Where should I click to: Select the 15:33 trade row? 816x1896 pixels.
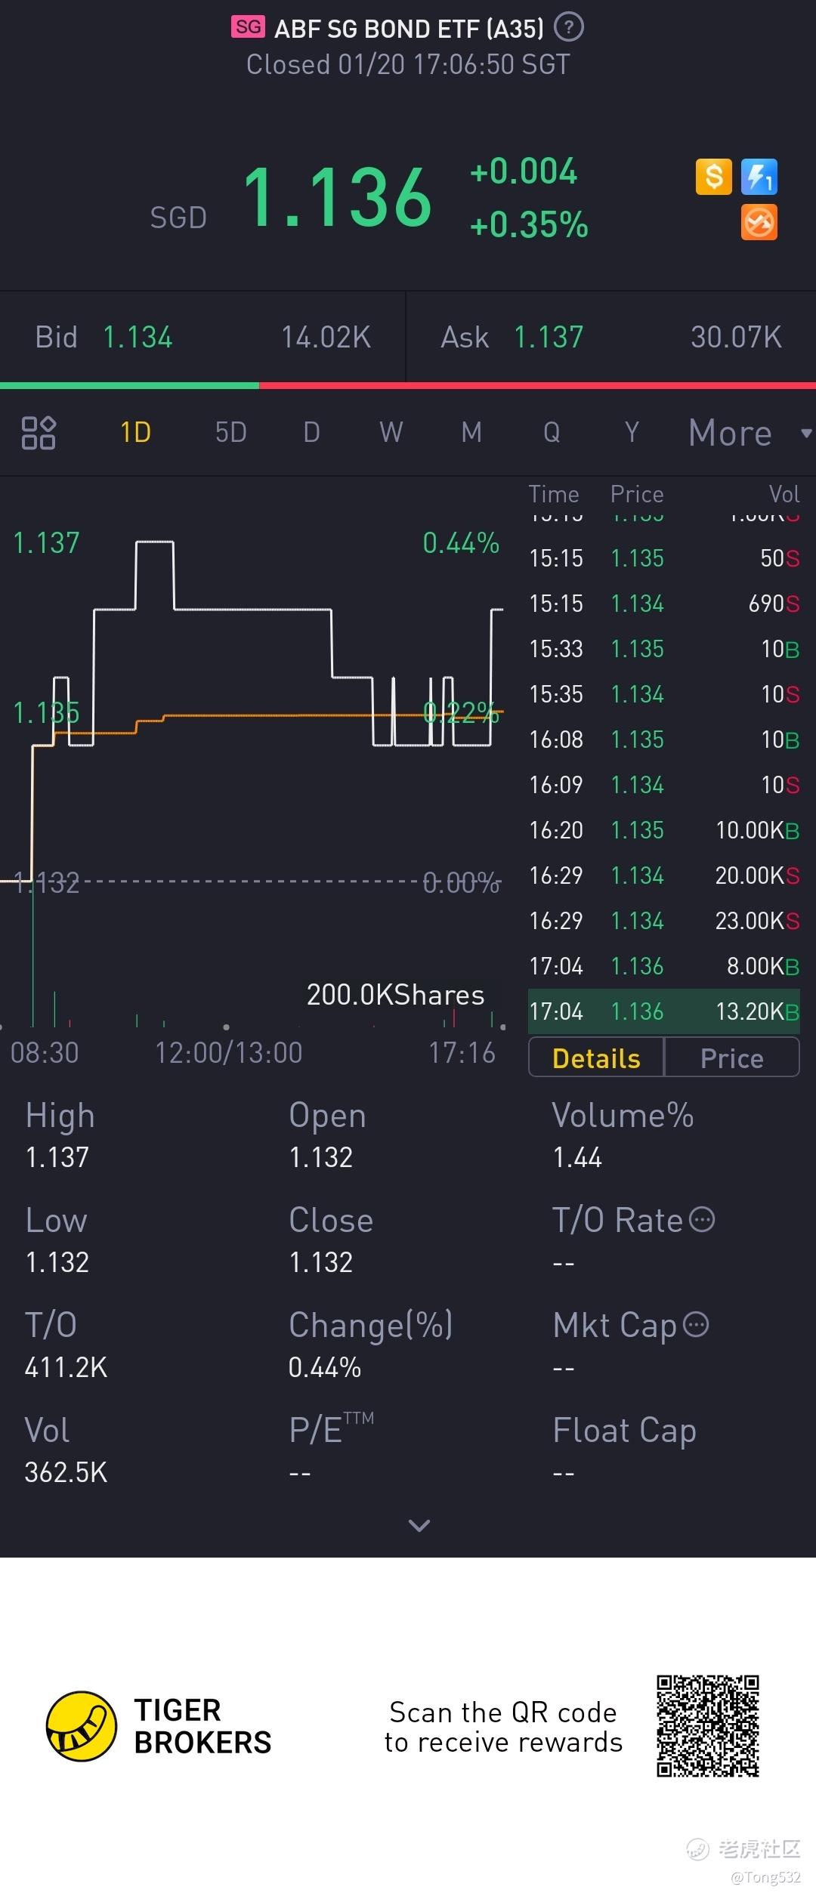(664, 649)
